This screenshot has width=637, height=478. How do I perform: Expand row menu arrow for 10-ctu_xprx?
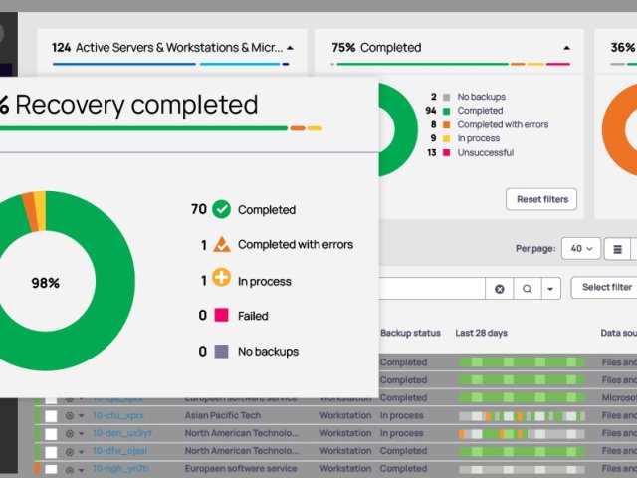click(x=81, y=416)
